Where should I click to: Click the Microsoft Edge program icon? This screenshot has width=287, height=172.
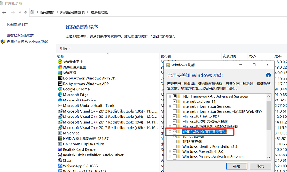[x=60, y=95]
